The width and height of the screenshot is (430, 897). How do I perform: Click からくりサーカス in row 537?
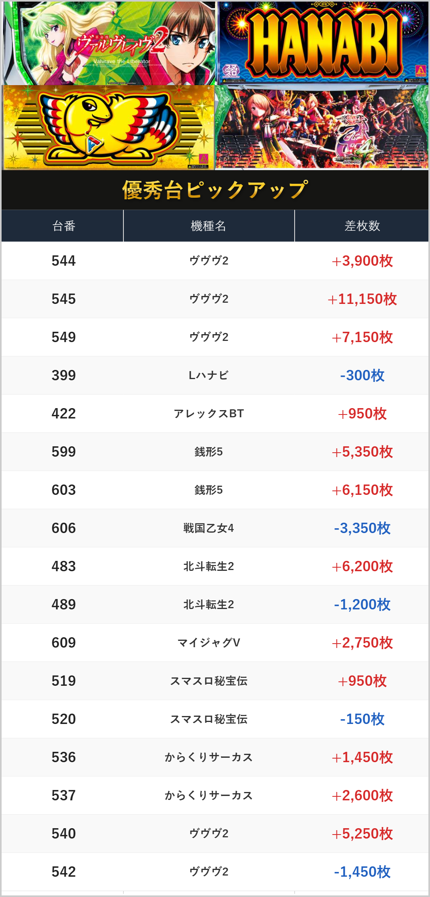208,796
